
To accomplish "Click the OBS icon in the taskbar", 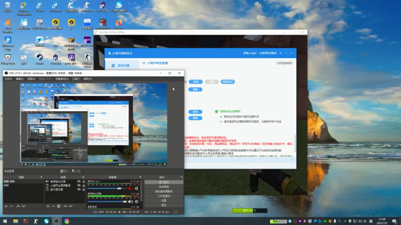I will (56, 221).
